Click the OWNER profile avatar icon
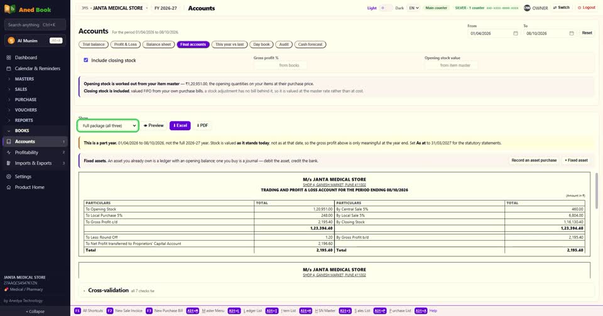Viewport: 603px width, 316px height. (527, 8)
